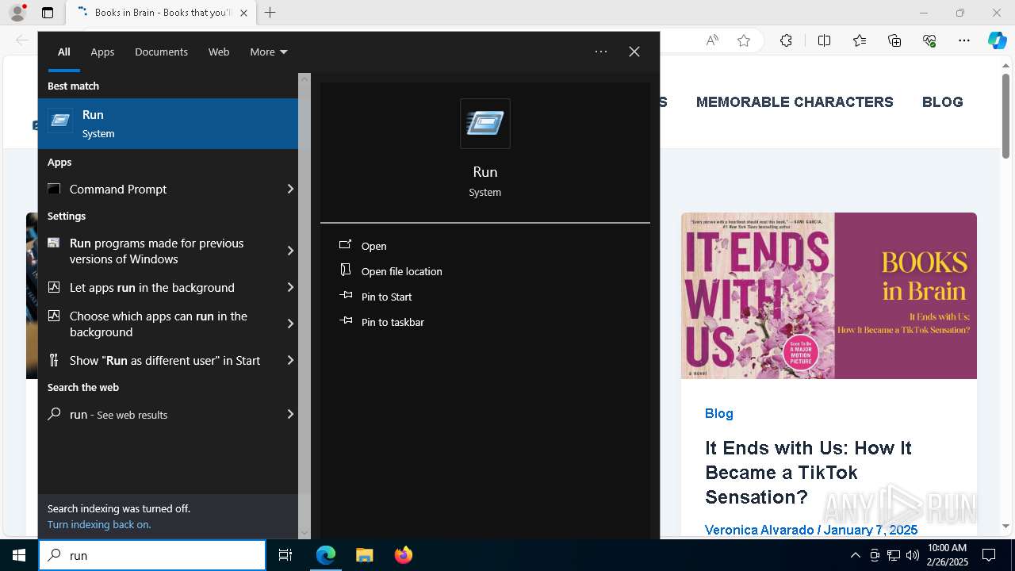Open the BLOG website menu item

(942, 102)
